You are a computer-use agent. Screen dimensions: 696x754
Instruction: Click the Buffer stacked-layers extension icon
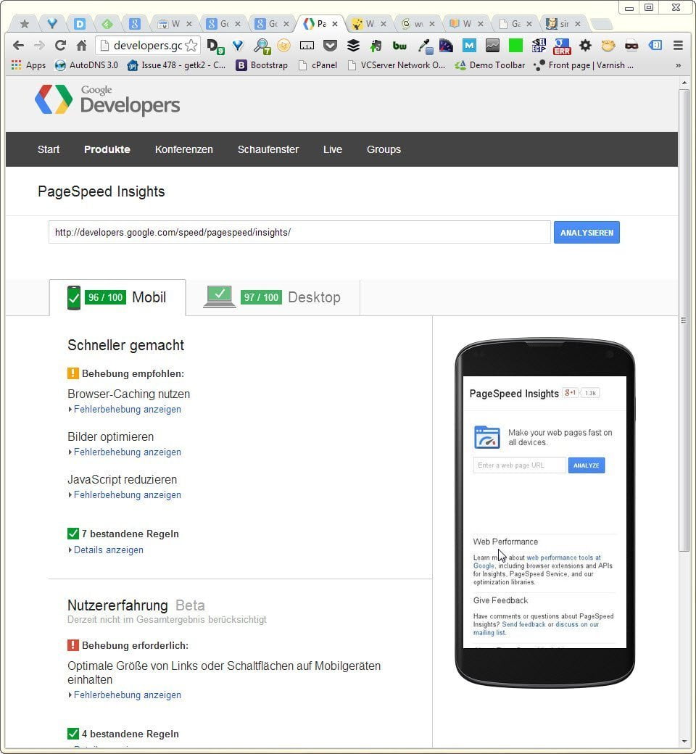(x=353, y=46)
